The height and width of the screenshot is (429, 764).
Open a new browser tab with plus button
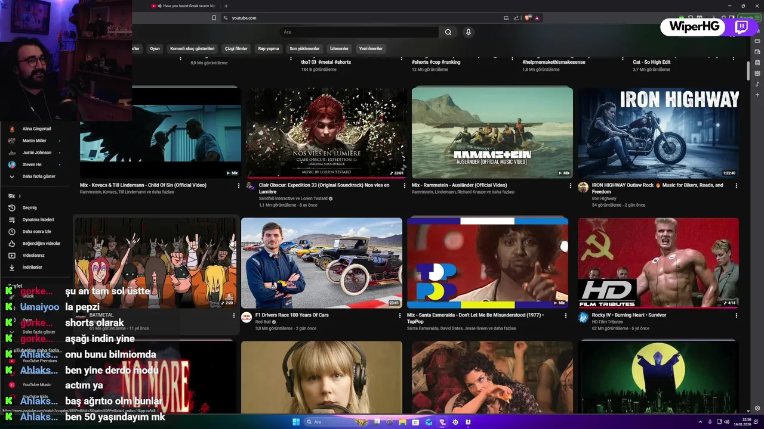226,6
